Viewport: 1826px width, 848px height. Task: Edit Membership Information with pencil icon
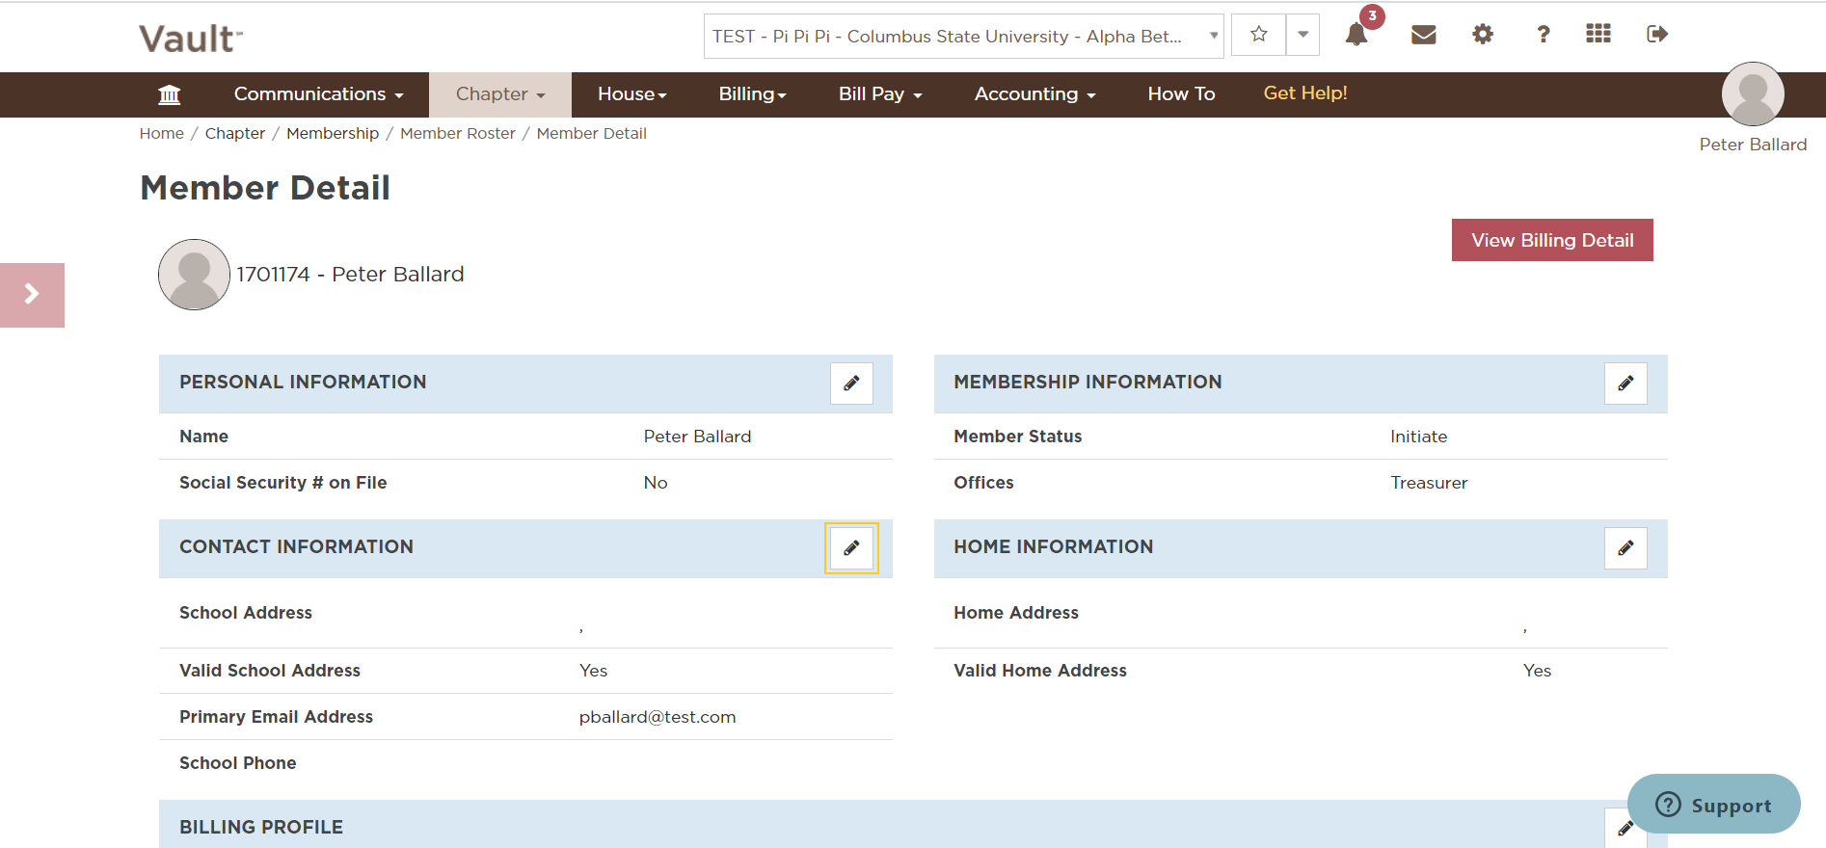point(1625,384)
